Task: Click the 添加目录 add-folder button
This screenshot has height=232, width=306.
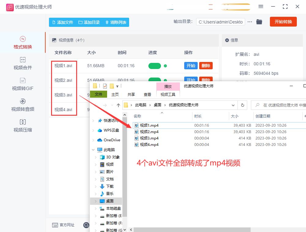Action: click(89, 22)
